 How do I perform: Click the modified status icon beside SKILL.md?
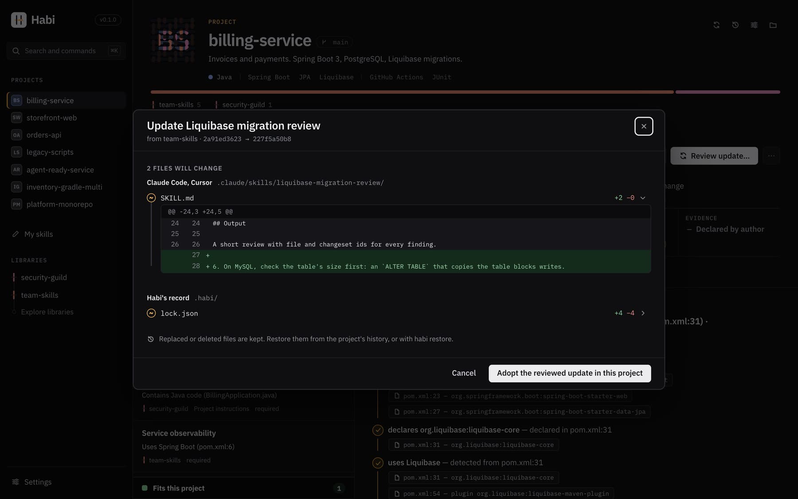coord(151,198)
